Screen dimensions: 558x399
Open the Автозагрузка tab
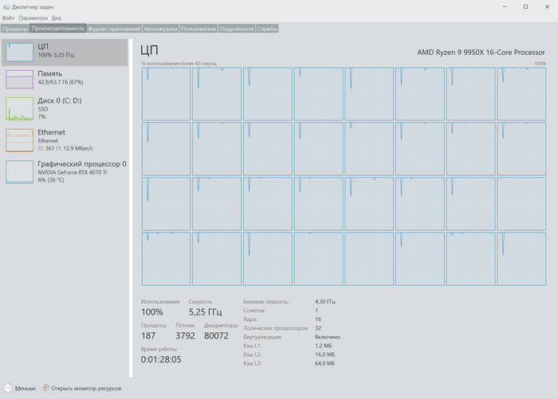coord(160,29)
